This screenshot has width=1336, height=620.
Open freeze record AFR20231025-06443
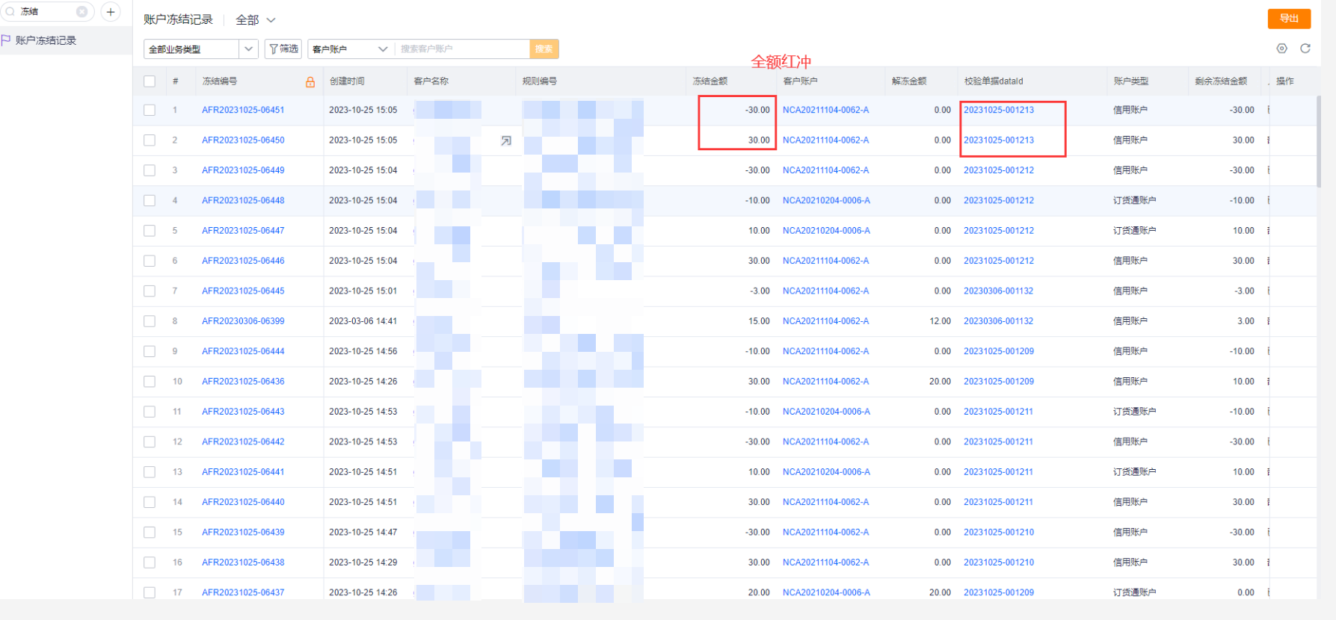(x=243, y=412)
